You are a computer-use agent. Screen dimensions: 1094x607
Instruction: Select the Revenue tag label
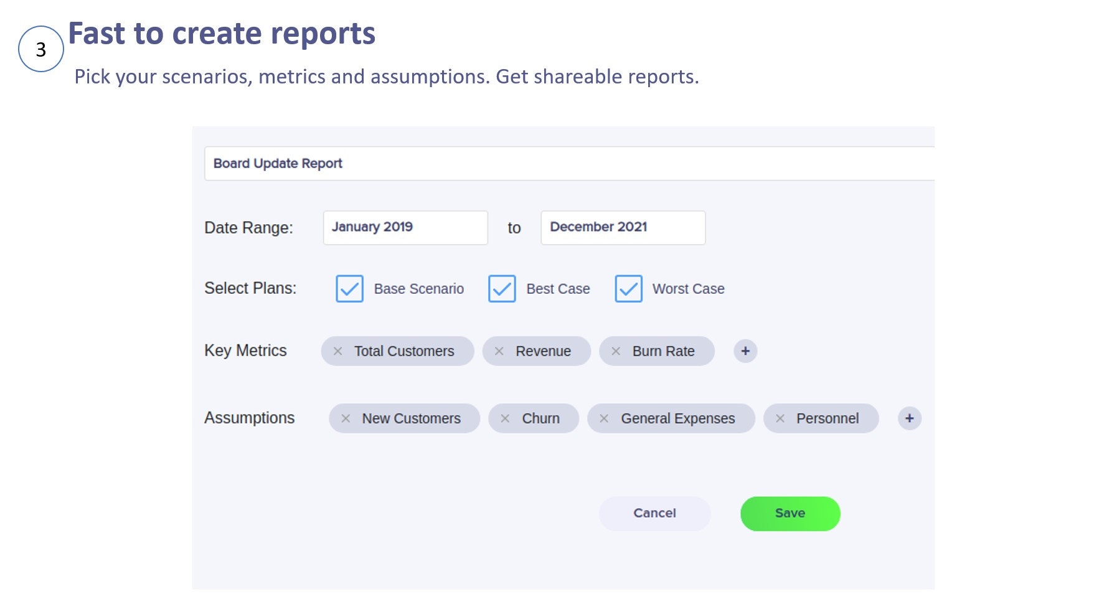(x=543, y=351)
